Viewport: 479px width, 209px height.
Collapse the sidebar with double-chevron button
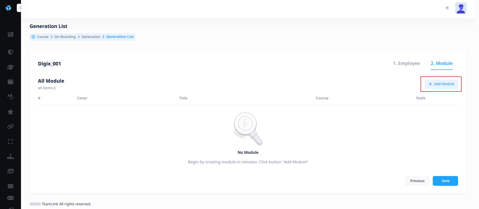pyautogui.click(x=21, y=8)
